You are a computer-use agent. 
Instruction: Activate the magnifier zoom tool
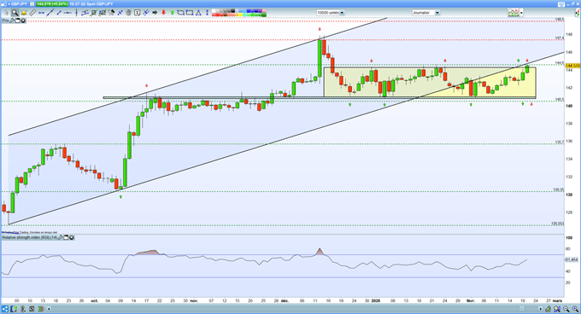(x=15, y=13)
